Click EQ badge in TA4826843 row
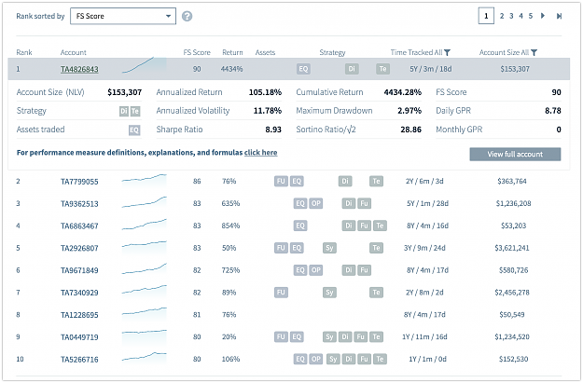583x383 pixels. point(303,69)
